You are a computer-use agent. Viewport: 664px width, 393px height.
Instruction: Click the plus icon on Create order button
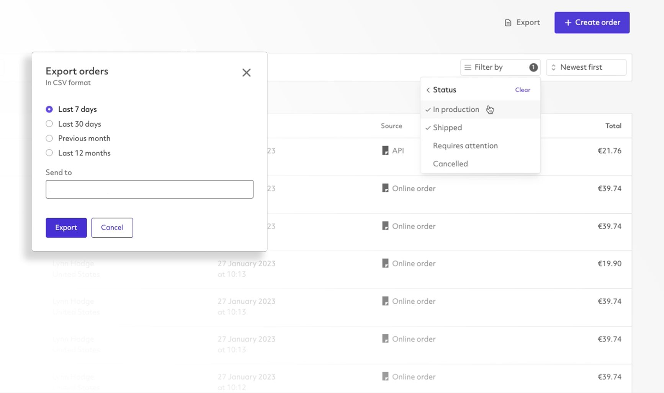pos(568,23)
